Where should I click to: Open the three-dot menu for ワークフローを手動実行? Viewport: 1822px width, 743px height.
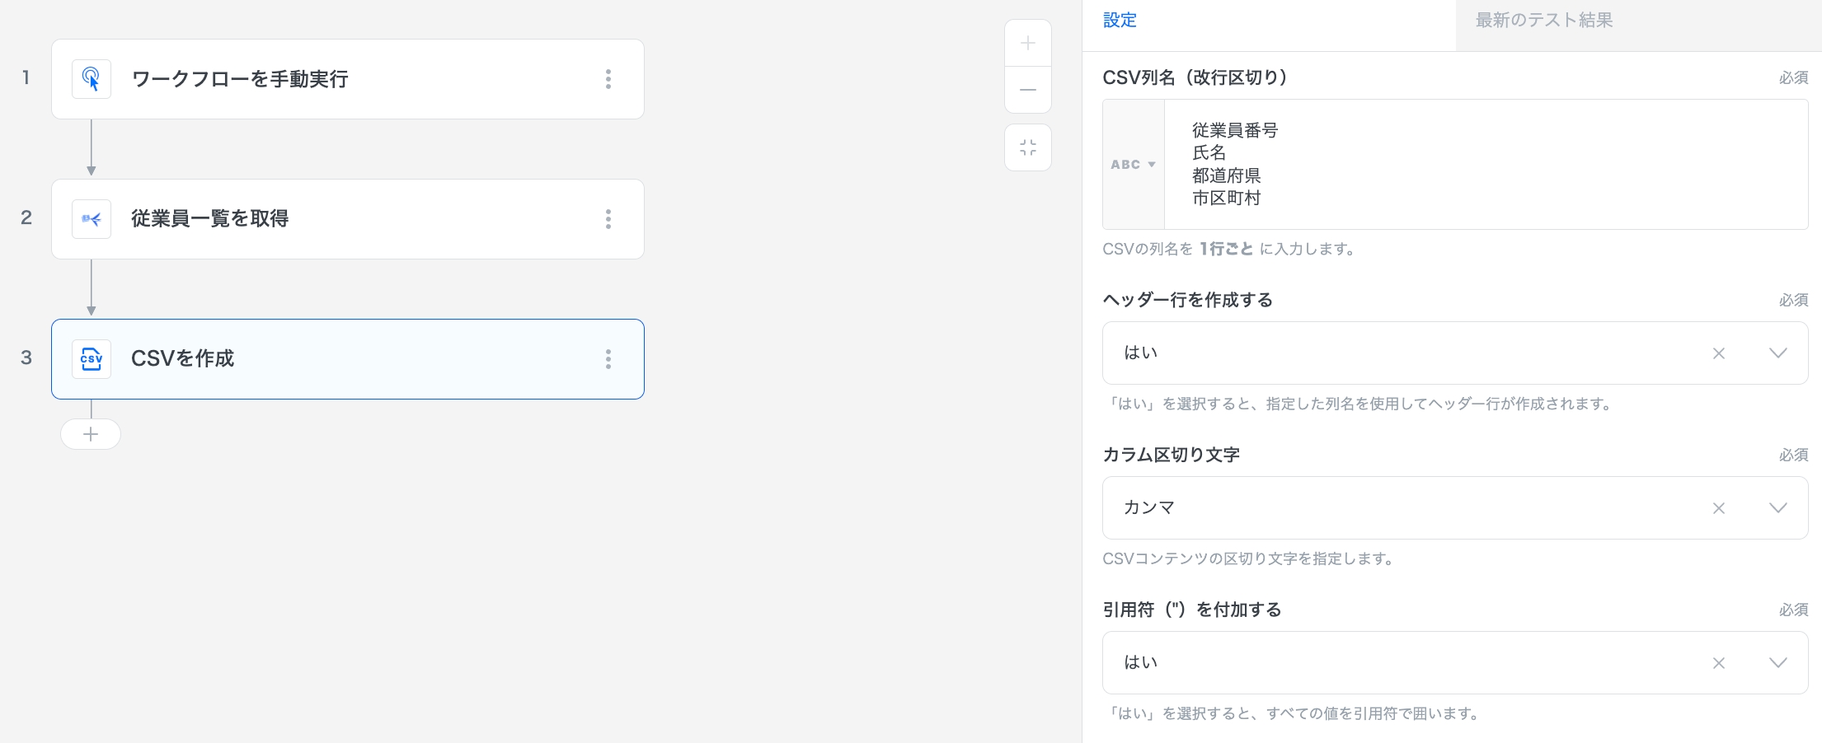click(x=608, y=79)
